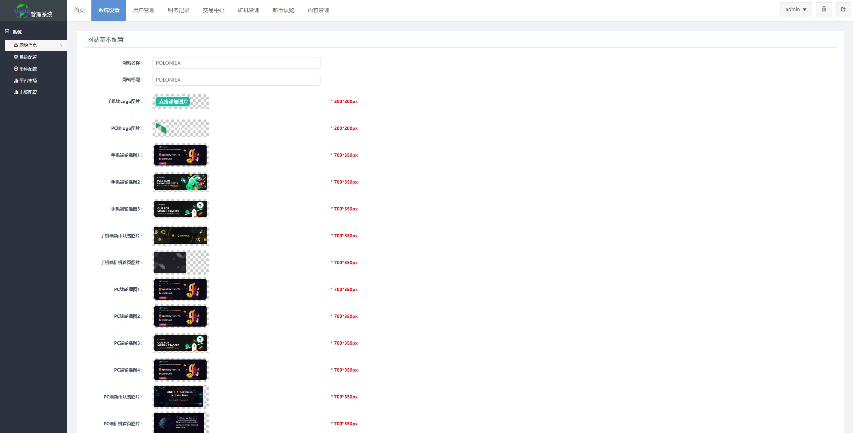Open the admin user dropdown
Image resolution: width=853 pixels, height=433 pixels.
(796, 9)
